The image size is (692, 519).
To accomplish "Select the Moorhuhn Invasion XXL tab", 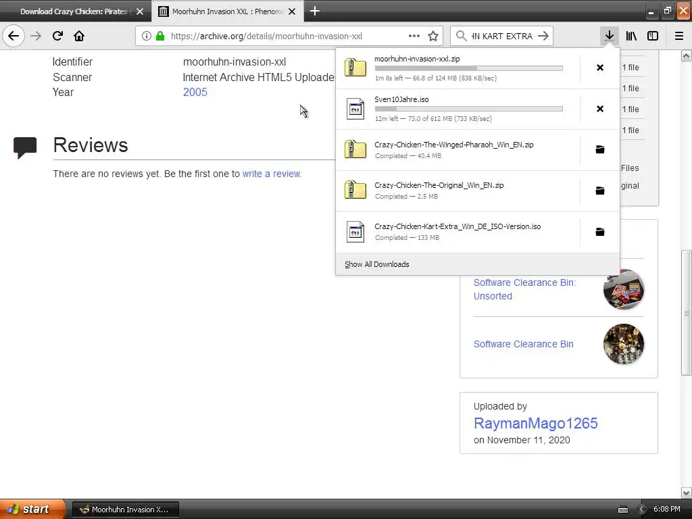I will [x=228, y=11].
